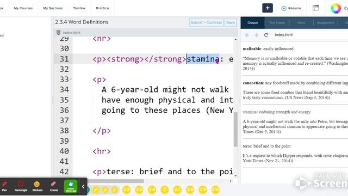Viewport: 348px width, 196px height.
Task: Go to lesson 2.6 circle
Action: 152,190
